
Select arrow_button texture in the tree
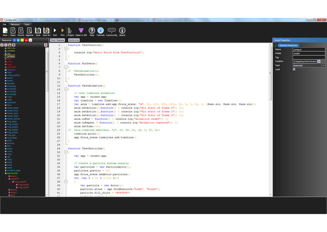tap(13, 75)
